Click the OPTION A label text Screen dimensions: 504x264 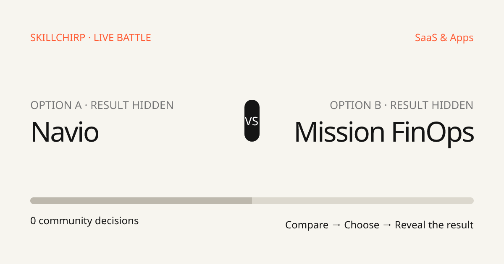[x=56, y=105]
